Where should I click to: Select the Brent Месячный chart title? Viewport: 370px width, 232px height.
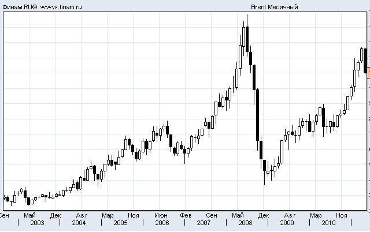(275, 8)
